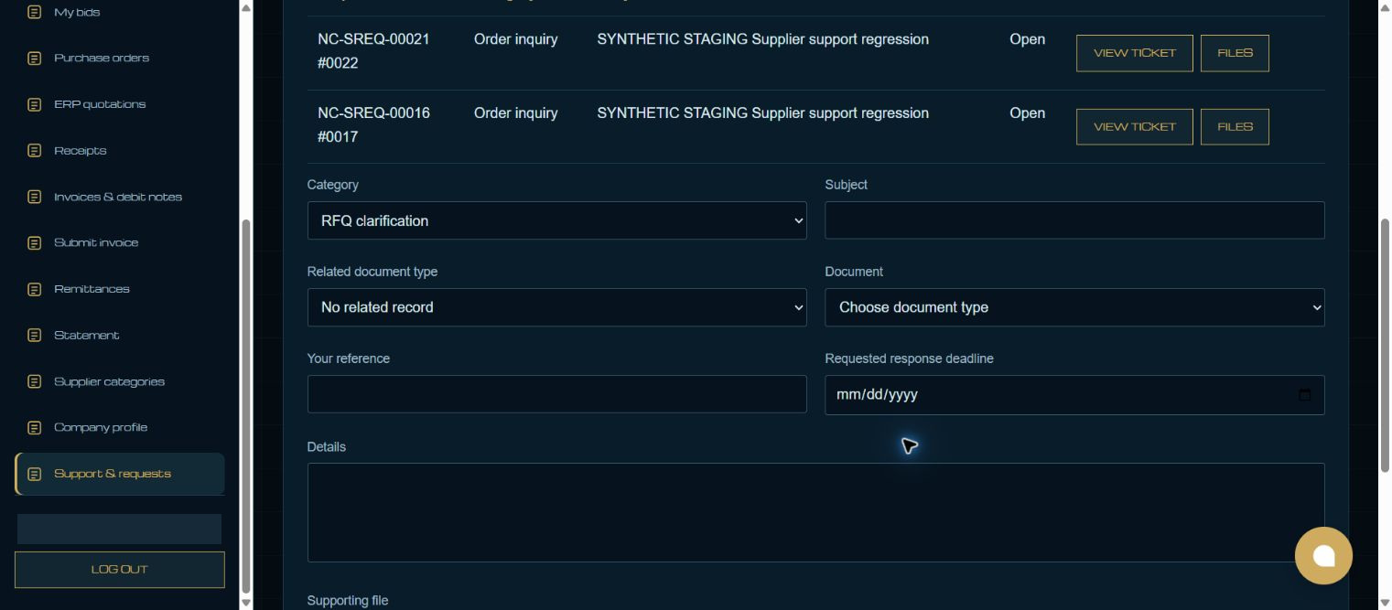Viewport: 1392px width, 610px height.
Task: Click the sidebar vertical scrollbar thumb
Action: 245,407
